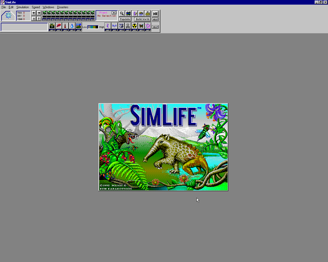Viewport: 328px width, 262px height.
Task: Click the P button below the arrows
Action: point(39,19)
